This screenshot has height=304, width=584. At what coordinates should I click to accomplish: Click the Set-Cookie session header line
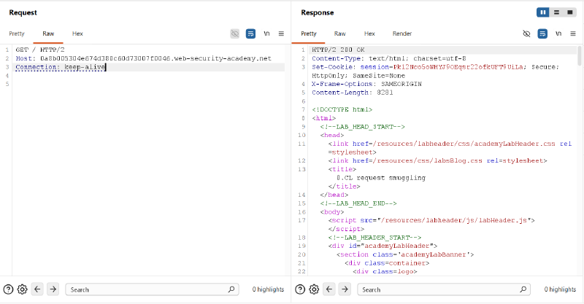[x=435, y=71]
